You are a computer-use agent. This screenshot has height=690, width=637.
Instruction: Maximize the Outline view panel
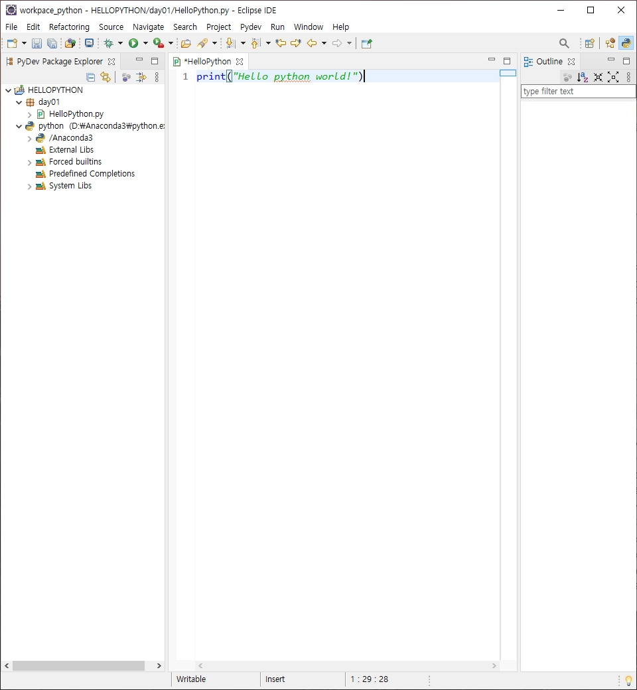[x=626, y=61]
